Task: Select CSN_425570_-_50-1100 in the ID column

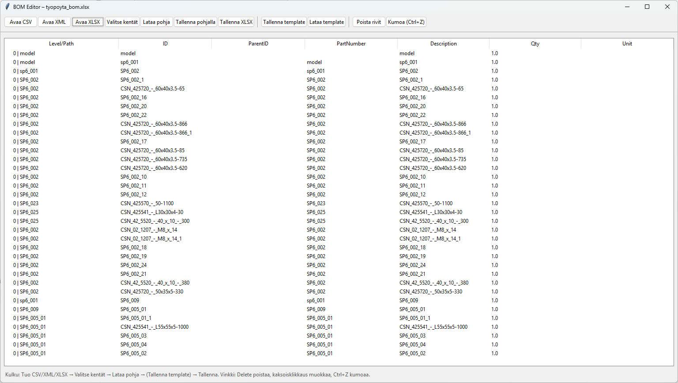Action: (x=147, y=203)
